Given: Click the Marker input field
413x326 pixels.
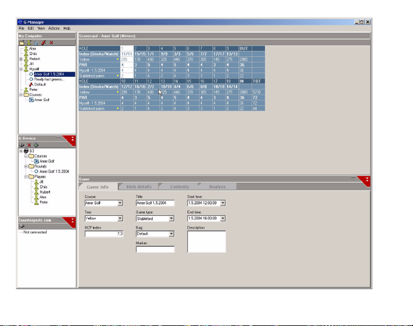Looking at the screenshot, I should (155, 249).
